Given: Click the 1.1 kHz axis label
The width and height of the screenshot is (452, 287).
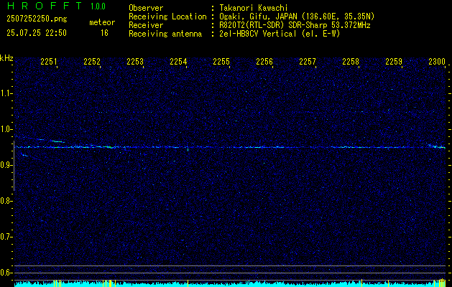Looking at the screenshot, I should tap(6, 93).
